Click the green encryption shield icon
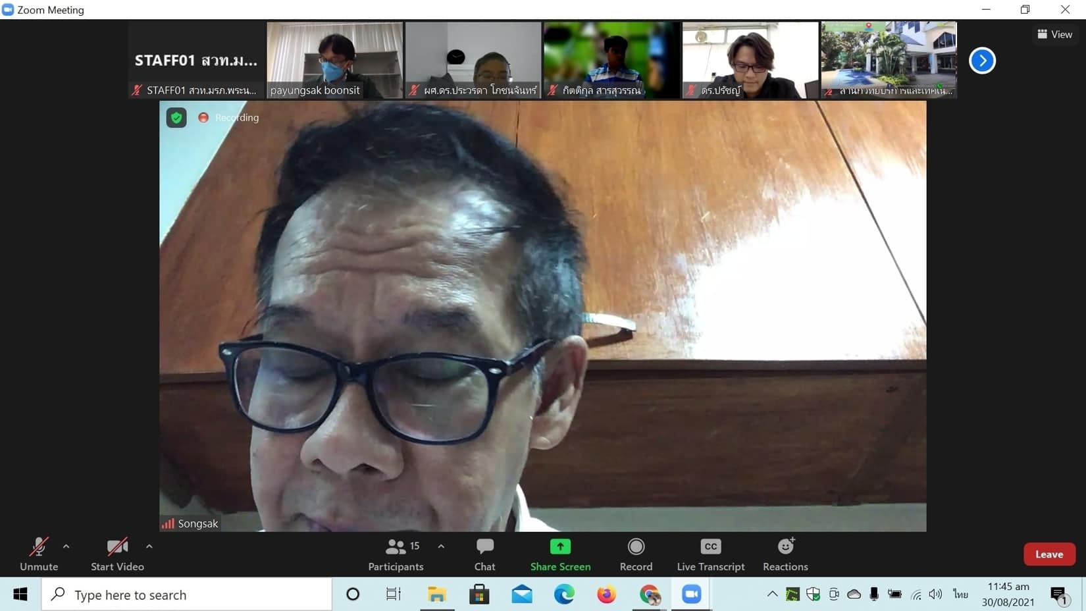1086x611 pixels. tap(176, 118)
